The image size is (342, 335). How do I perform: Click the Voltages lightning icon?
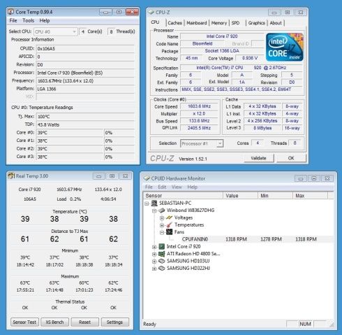tap(169, 218)
